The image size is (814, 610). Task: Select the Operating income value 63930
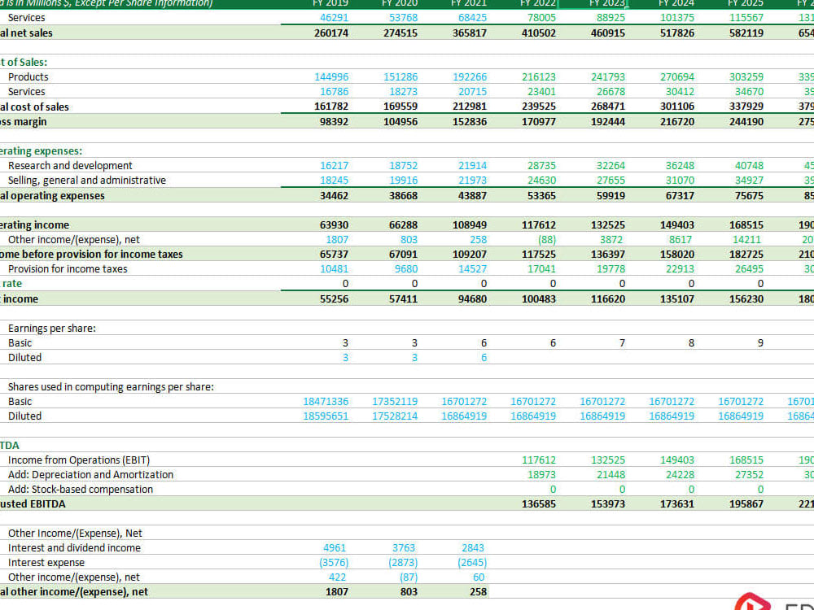(336, 224)
